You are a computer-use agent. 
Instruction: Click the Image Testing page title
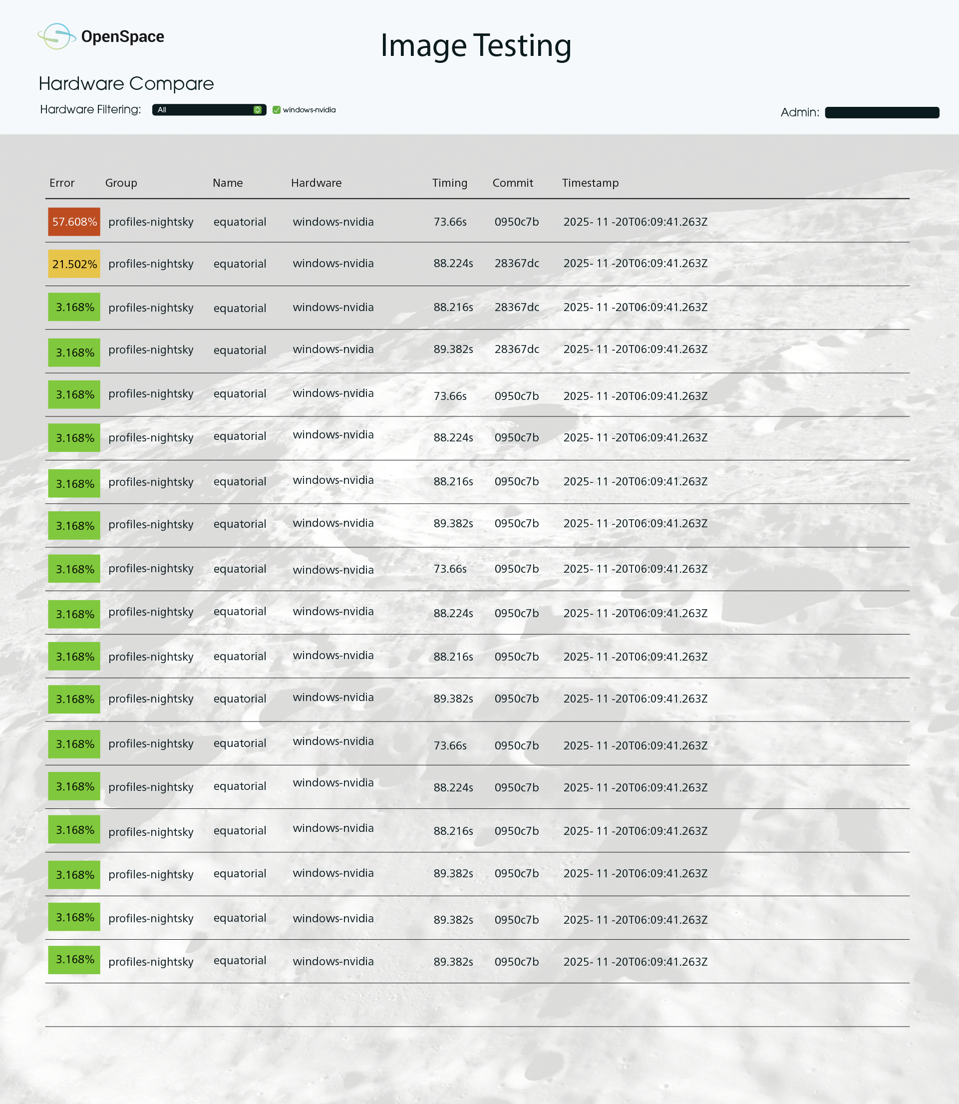point(476,45)
